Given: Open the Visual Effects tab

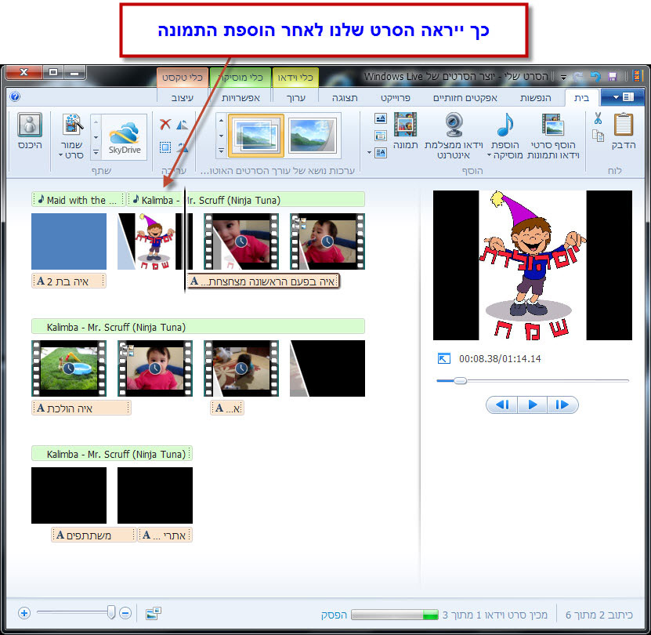Looking at the screenshot, I should point(465,98).
